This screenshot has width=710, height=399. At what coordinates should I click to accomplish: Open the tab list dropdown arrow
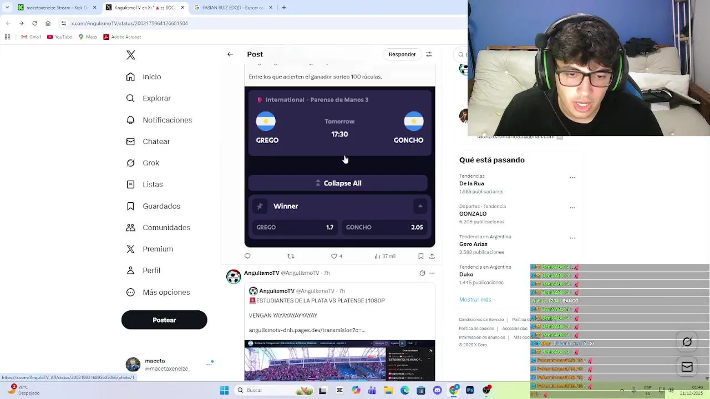7,8
